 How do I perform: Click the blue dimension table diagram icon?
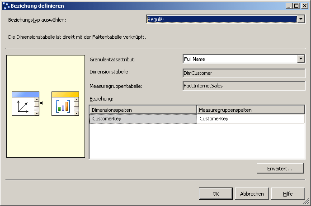(x=25, y=104)
